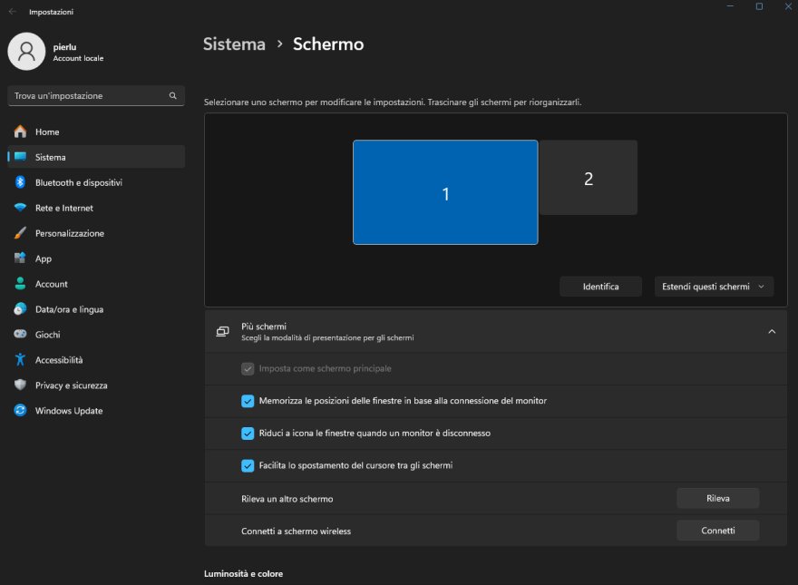Click the Identifica button
The width and height of the screenshot is (798, 585).
click(600, 287)
